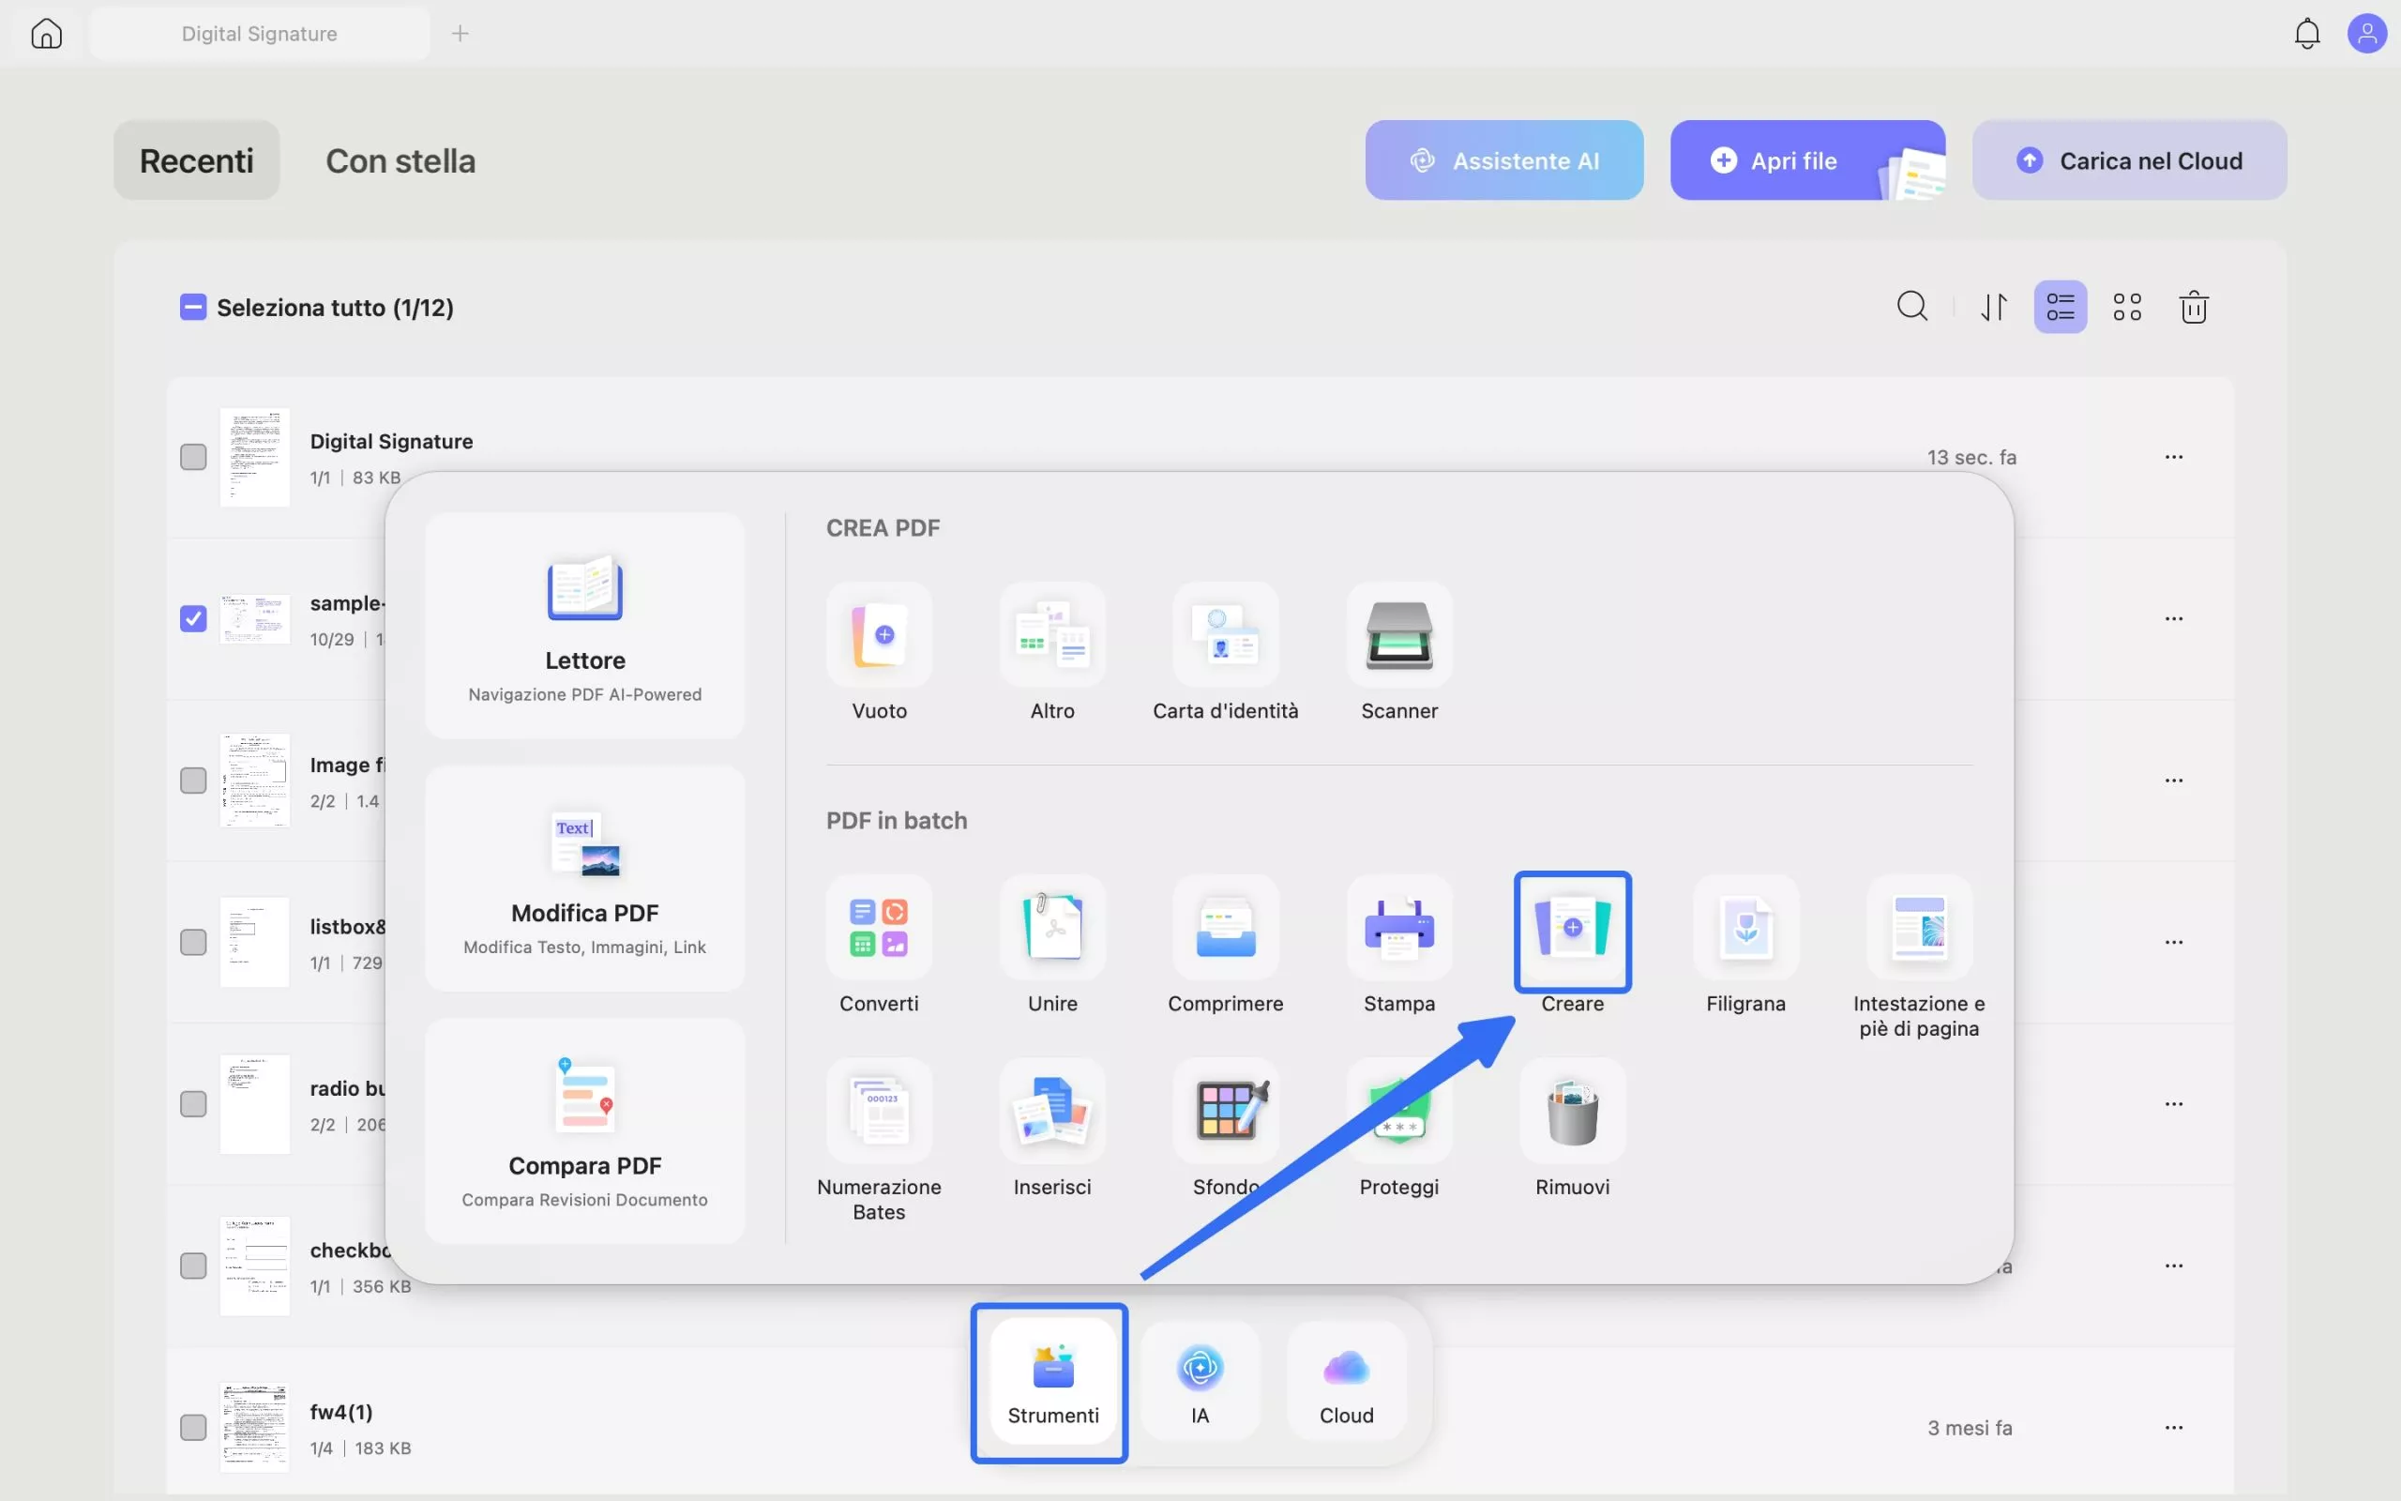Deselect the sample document checkbox
This screenshot has width=2401, height=1501.
[192, 617]
